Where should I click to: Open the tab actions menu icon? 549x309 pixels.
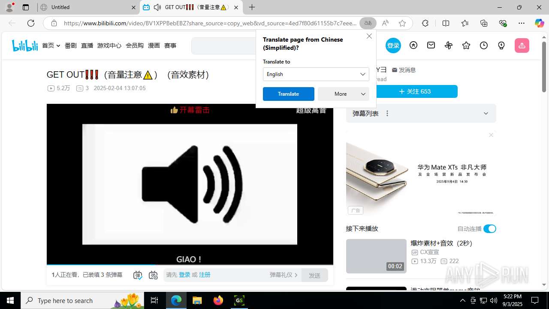coord(26,7)
